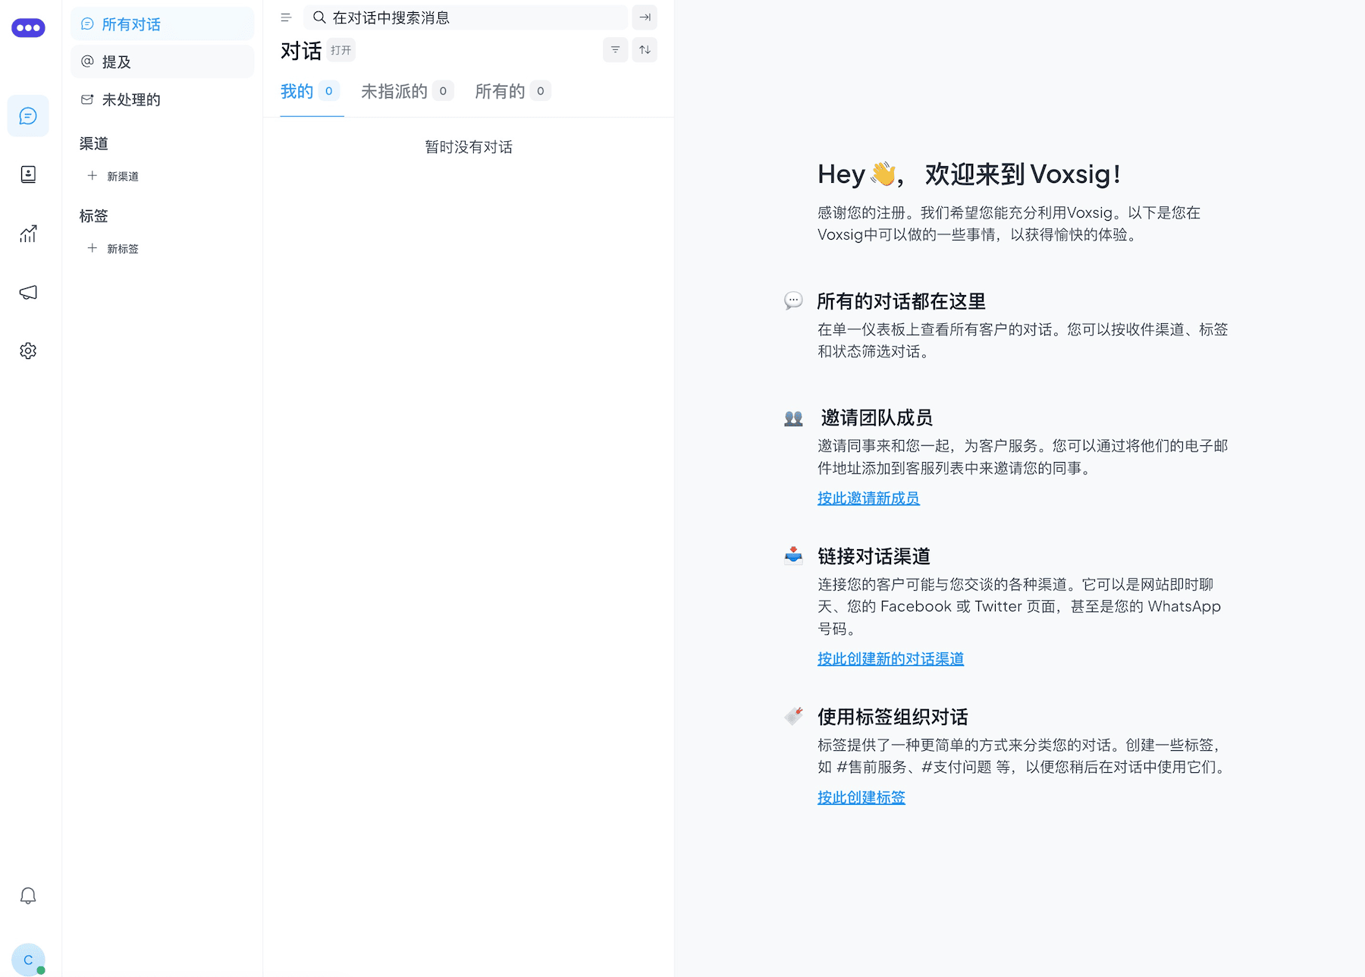Switch to the 所有的 tab
The width and height of the screenshot is (1365, 977).
point(513,92)
